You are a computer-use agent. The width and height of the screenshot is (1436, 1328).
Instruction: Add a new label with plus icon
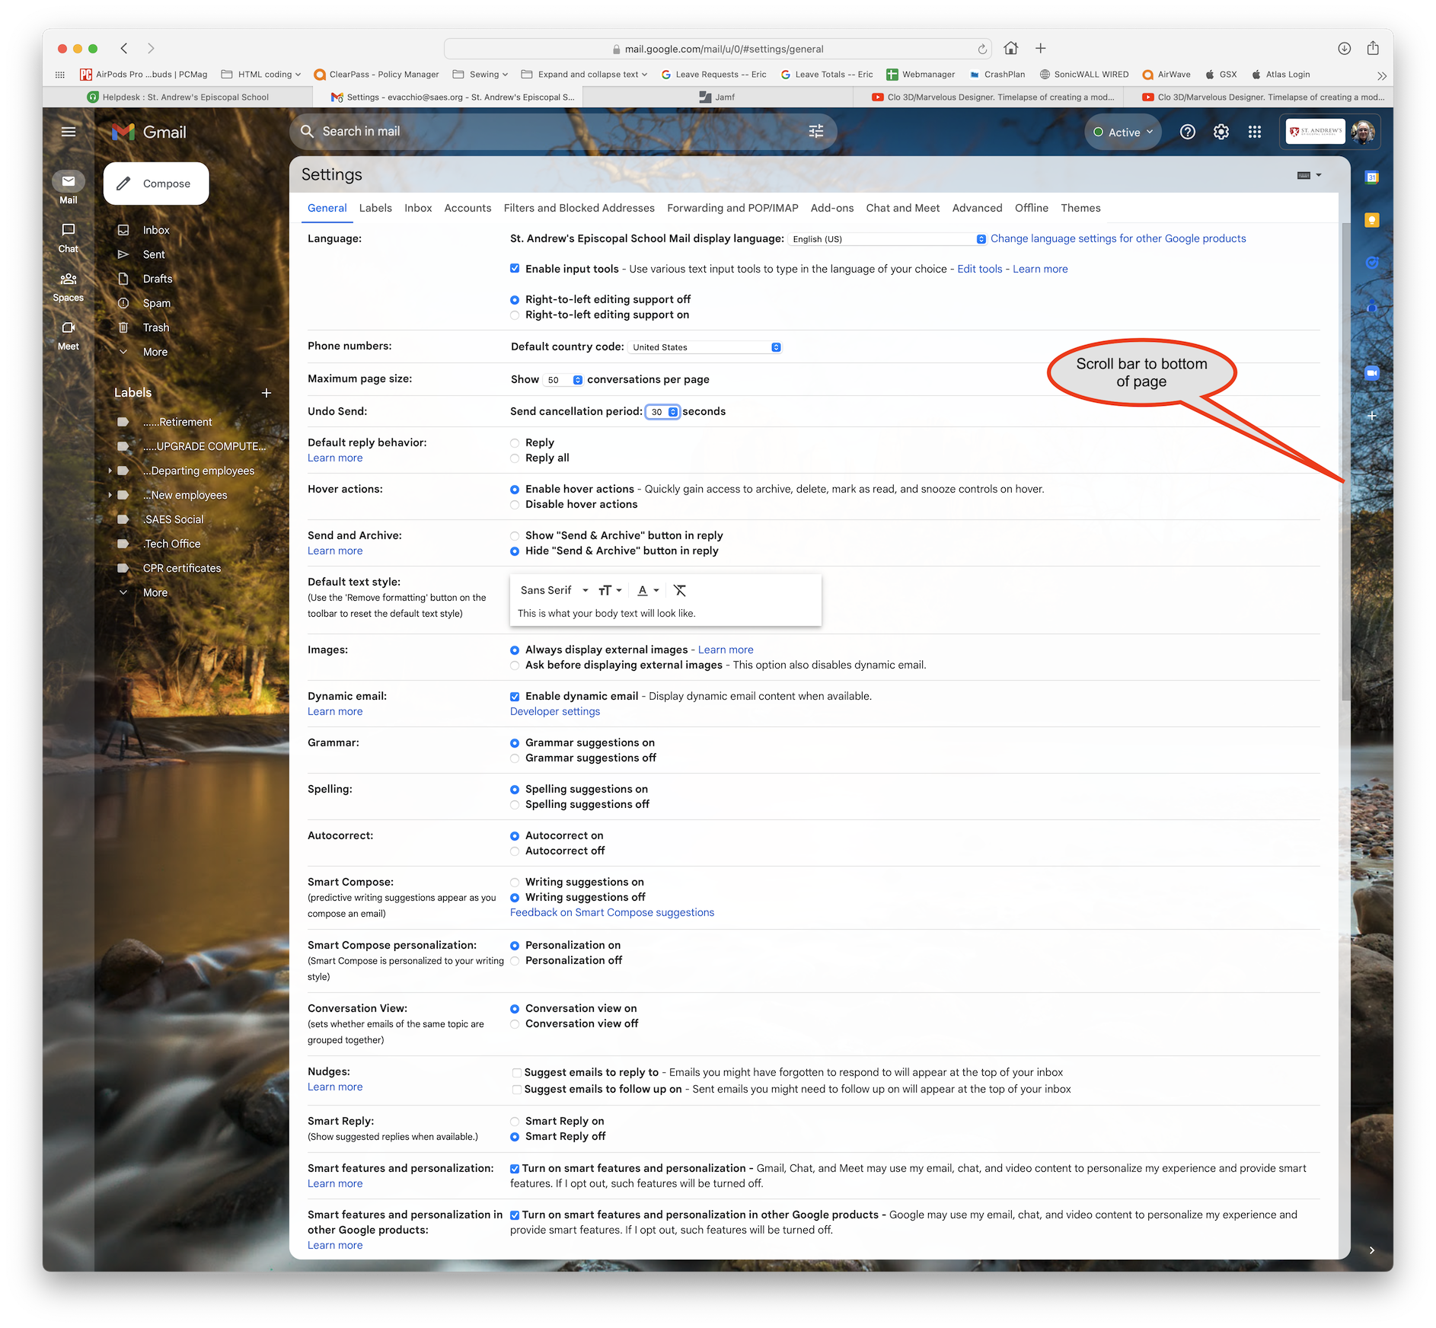[266, 393]
